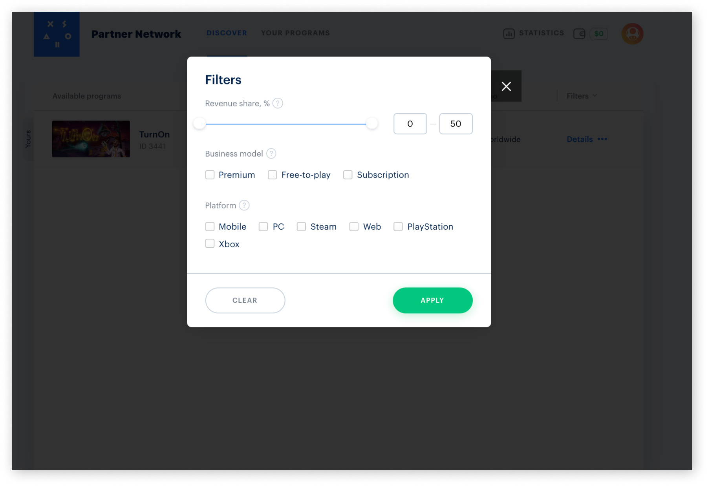
Task: Click the wallet balance icon
Action: (x=579, y=34)
